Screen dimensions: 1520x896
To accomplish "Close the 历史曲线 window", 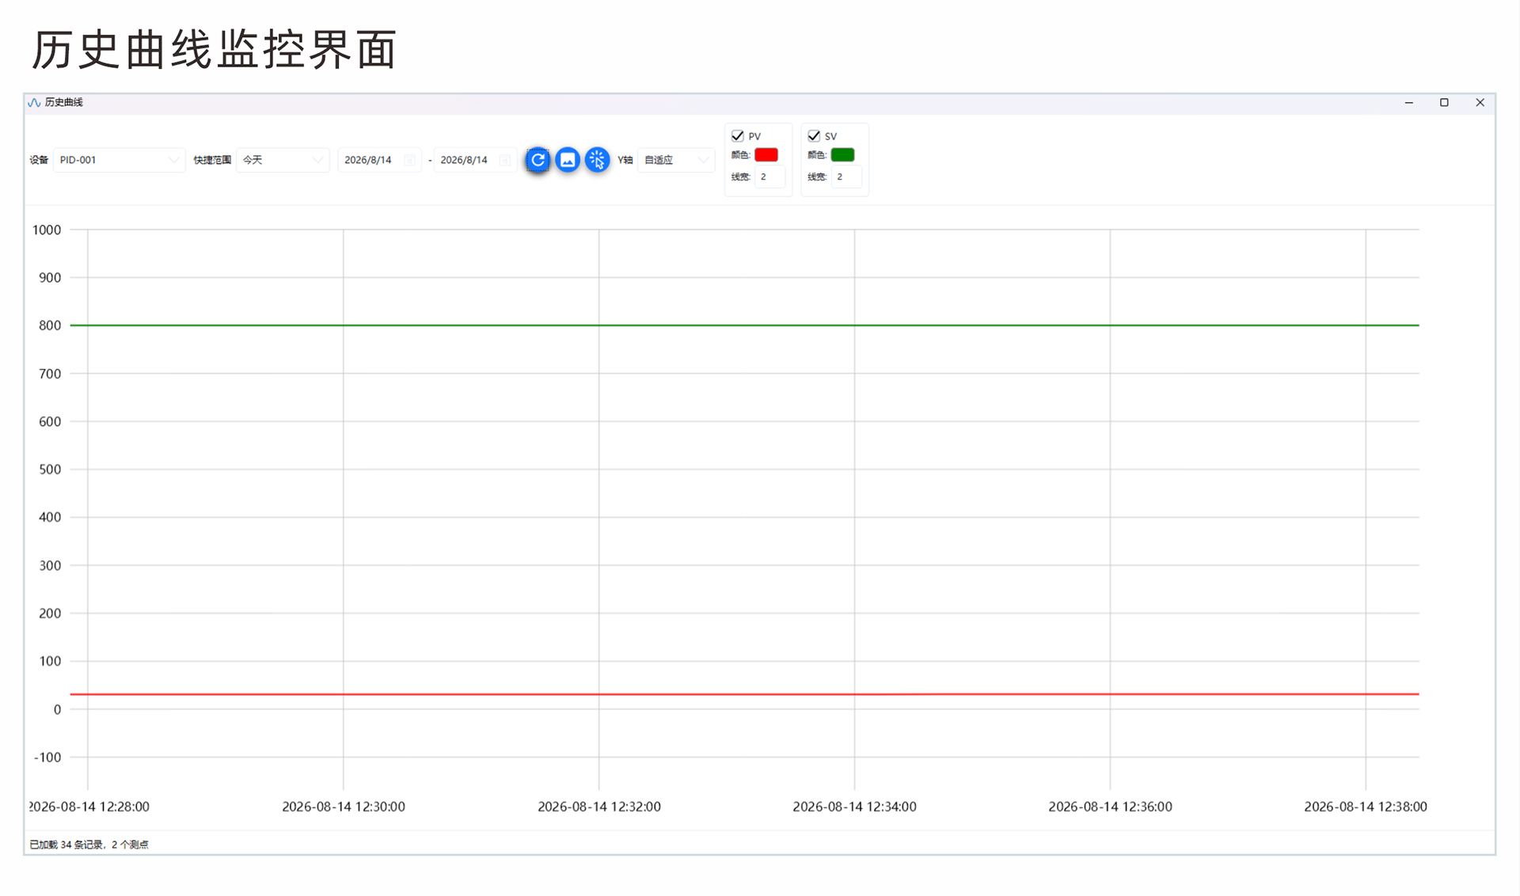I will pyautogui.click(x=1480, y=103).
